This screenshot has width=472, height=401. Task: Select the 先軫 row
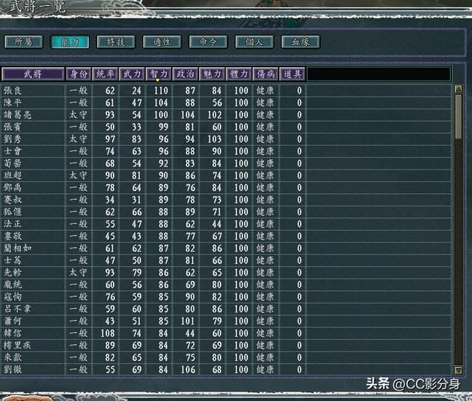[x=226, y=273]
